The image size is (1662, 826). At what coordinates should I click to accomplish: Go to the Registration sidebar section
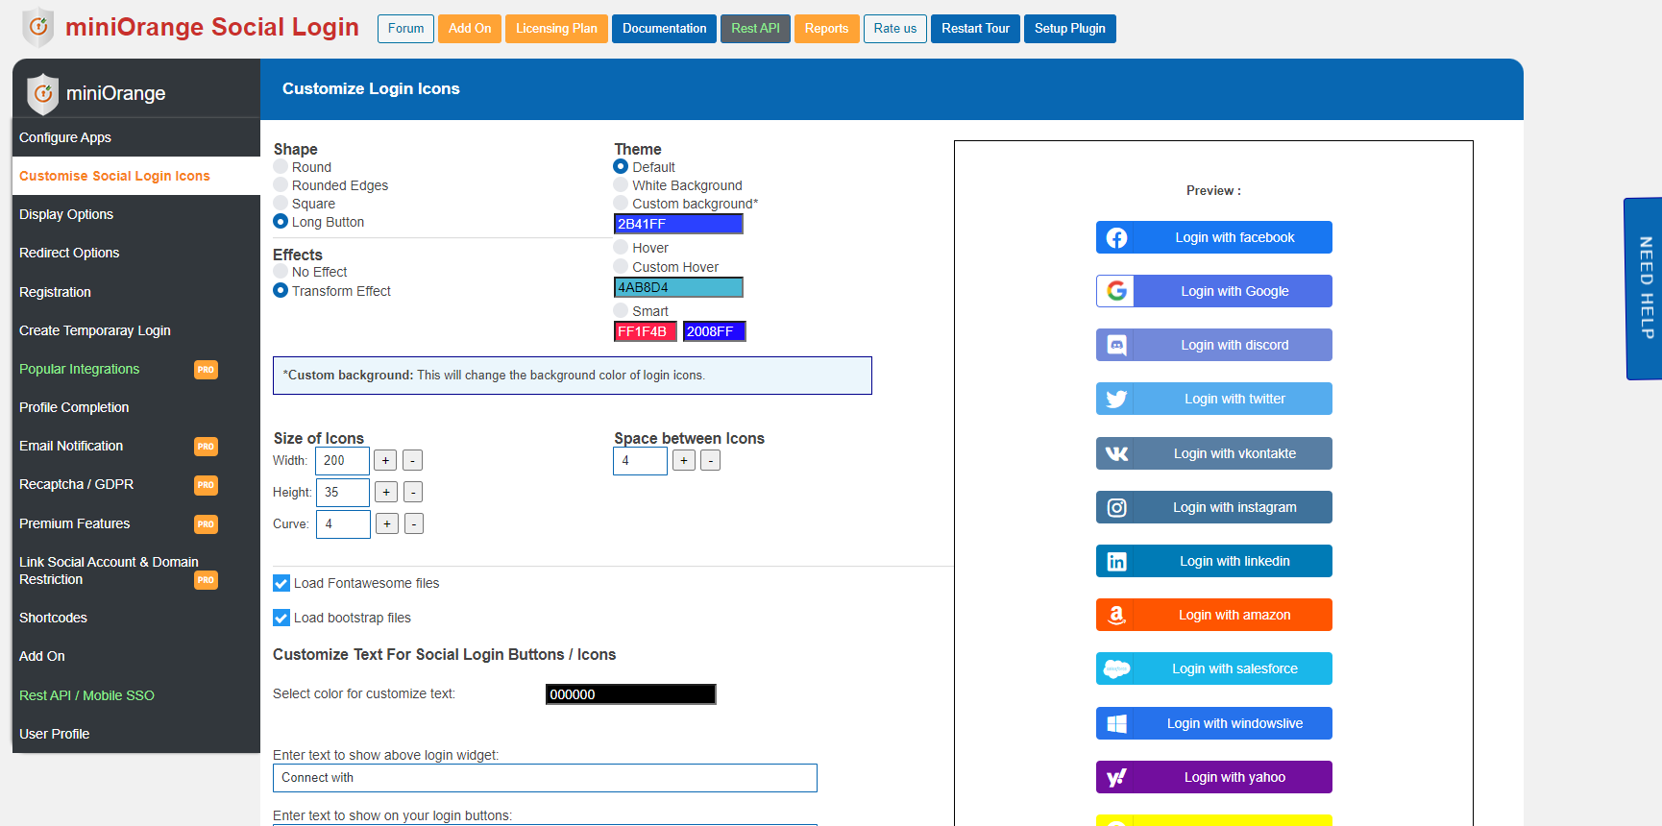point(136,292)
